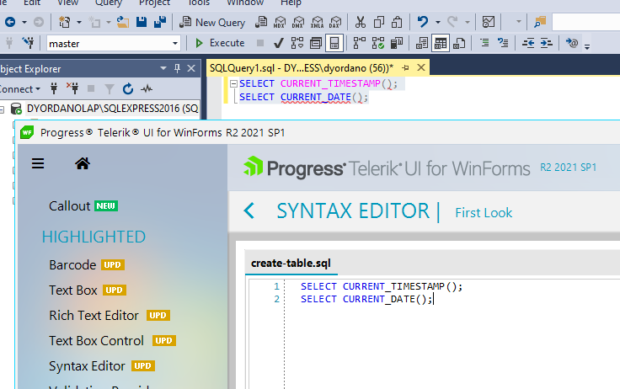Cut selection with scissors icon
The height and width of the screenshot is (389, 620).
pyautogui.click(x=361, y=22)
